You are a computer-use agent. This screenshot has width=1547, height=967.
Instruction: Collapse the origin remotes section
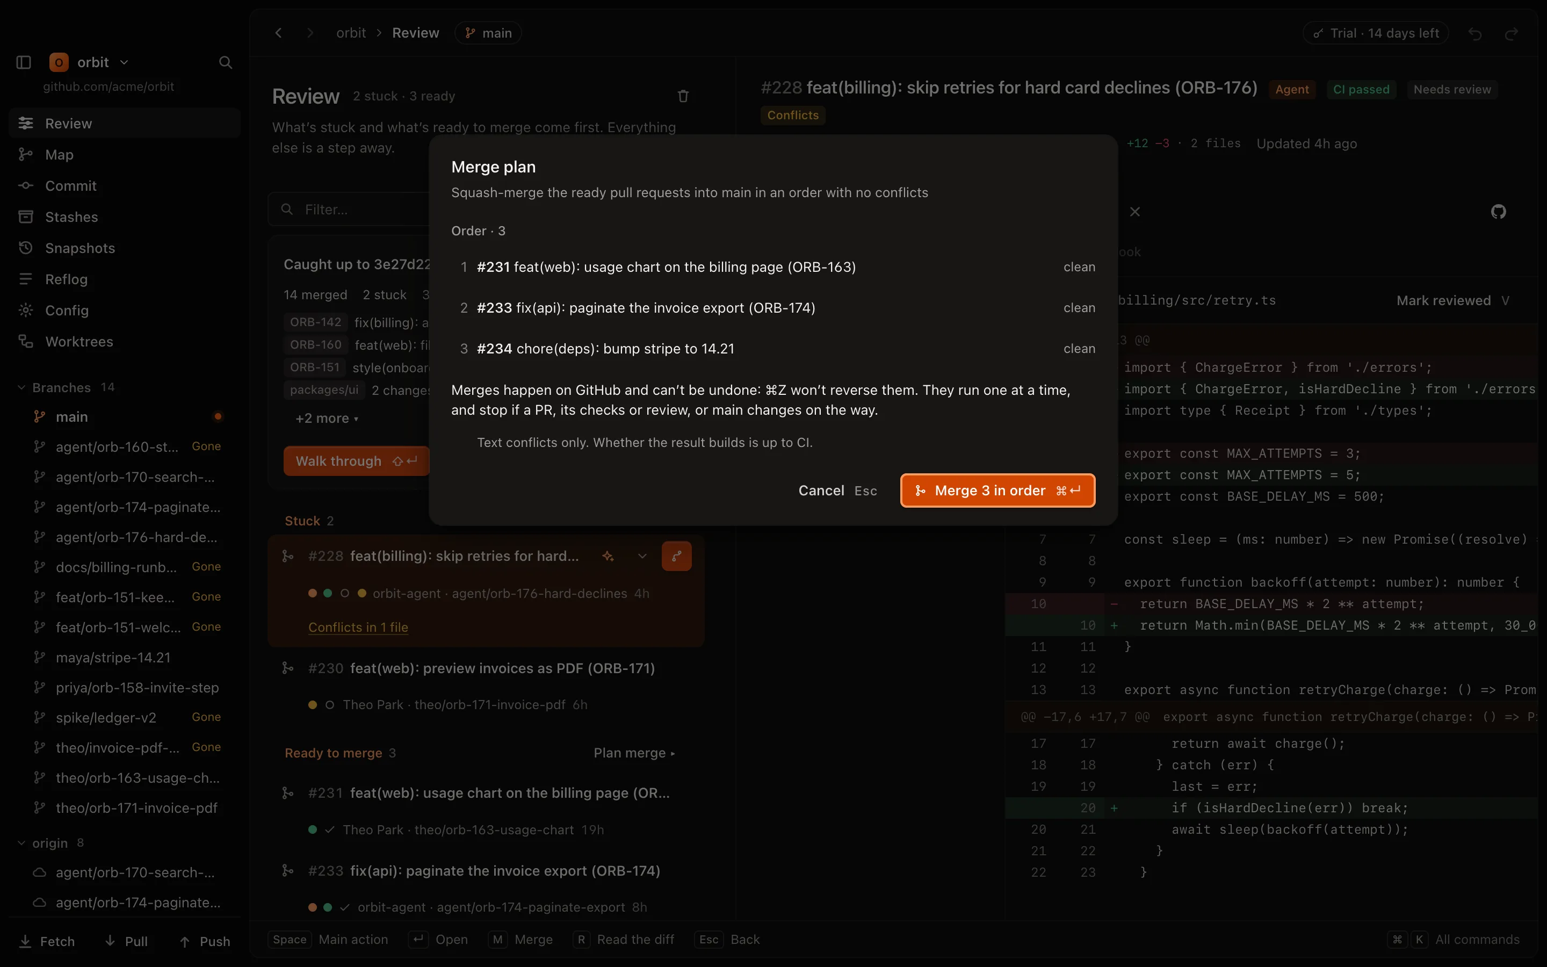click(21, 843)
